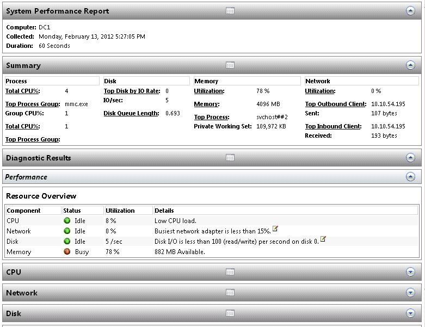Select the 60 Seconds duration value

(x=54, y=46)
